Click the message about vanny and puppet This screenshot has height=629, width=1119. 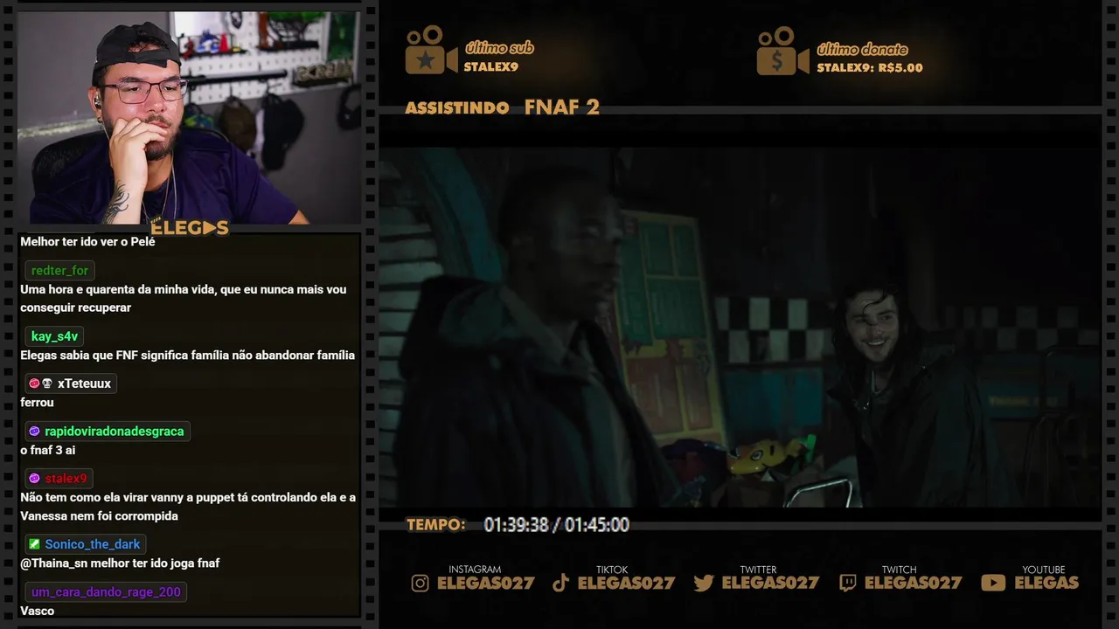(188, 507)
